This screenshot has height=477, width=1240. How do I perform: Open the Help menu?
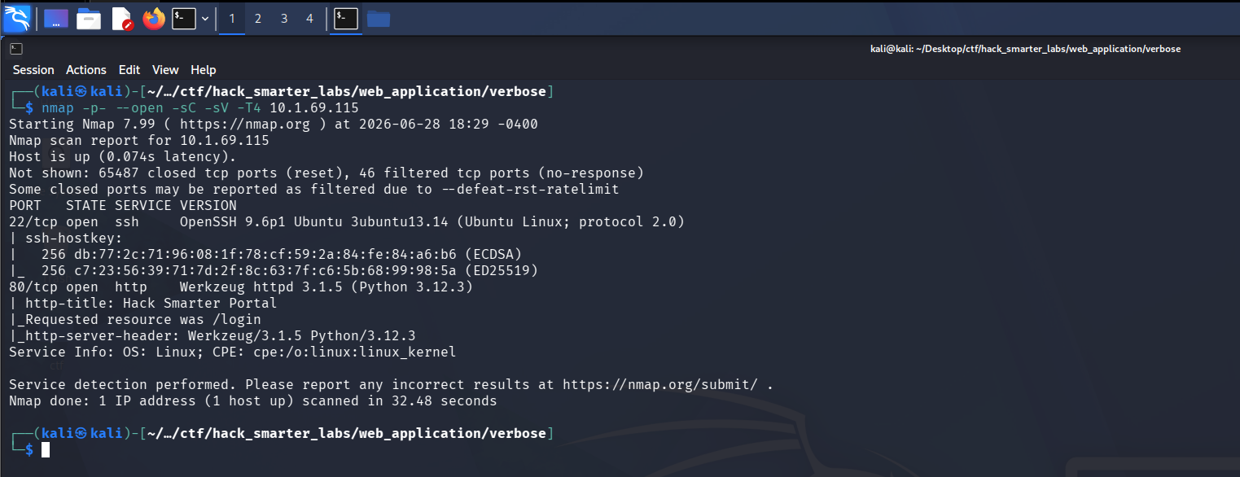(204, 70)
